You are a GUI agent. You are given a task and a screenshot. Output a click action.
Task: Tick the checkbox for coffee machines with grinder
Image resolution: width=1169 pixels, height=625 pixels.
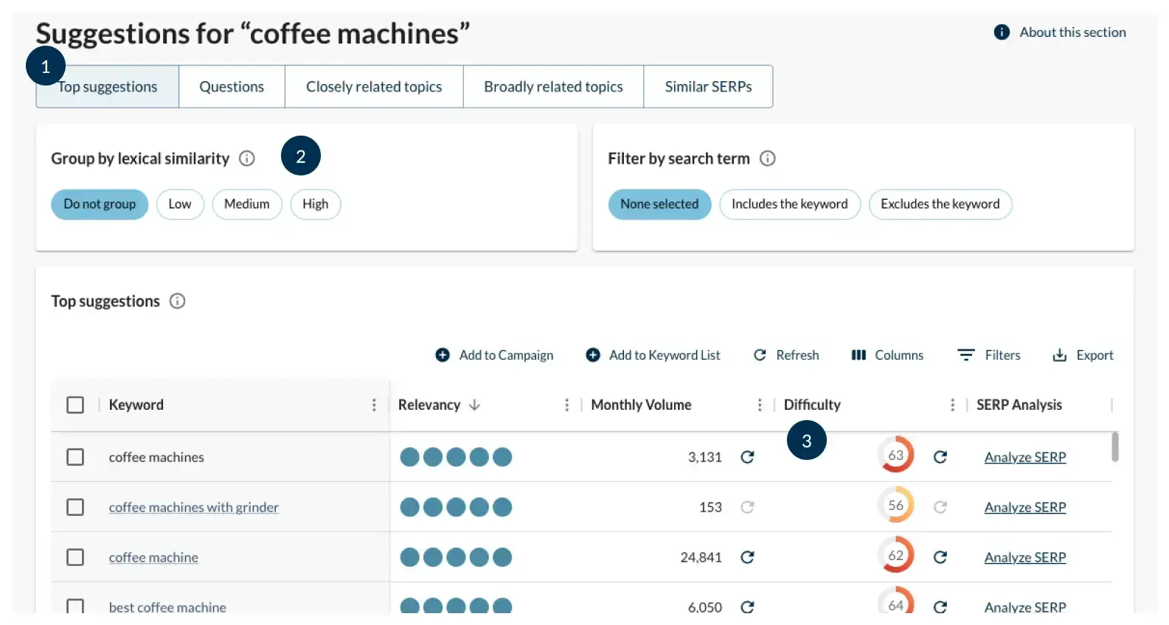click(x=75, y=507)
